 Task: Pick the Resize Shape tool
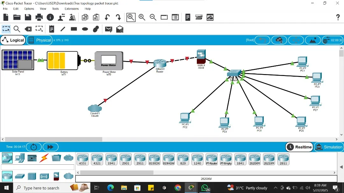[39, 29]
